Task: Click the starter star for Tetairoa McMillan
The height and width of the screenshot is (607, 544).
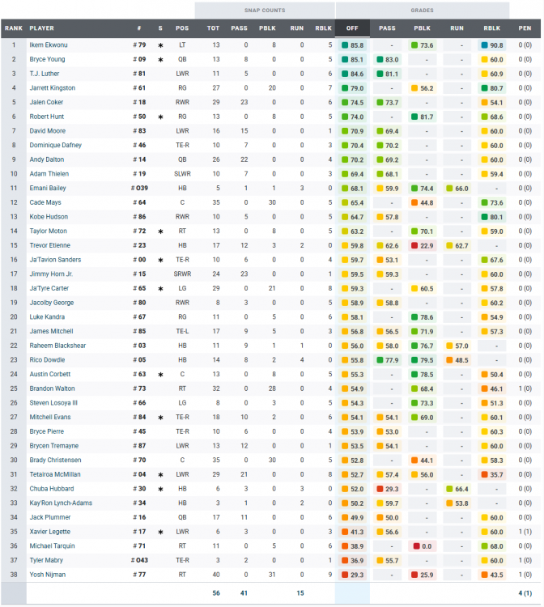Action: point(160,474)
